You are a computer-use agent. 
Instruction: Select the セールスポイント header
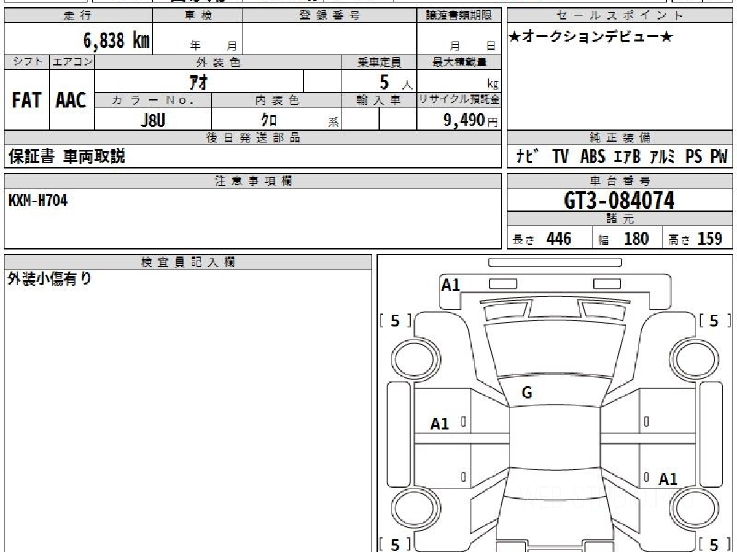click(x=620, y=16)
